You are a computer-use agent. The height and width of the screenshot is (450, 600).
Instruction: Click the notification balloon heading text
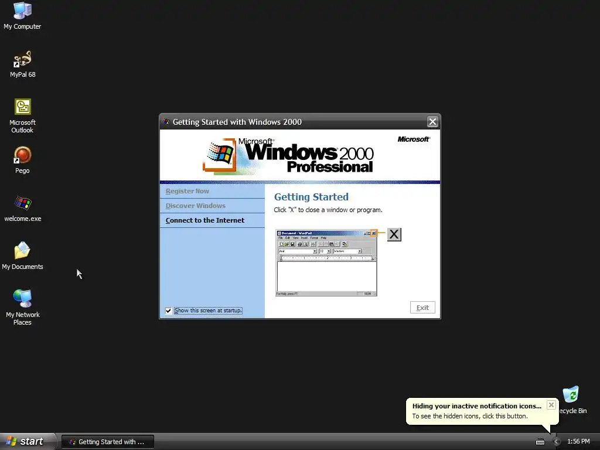(x=477, y=406)
